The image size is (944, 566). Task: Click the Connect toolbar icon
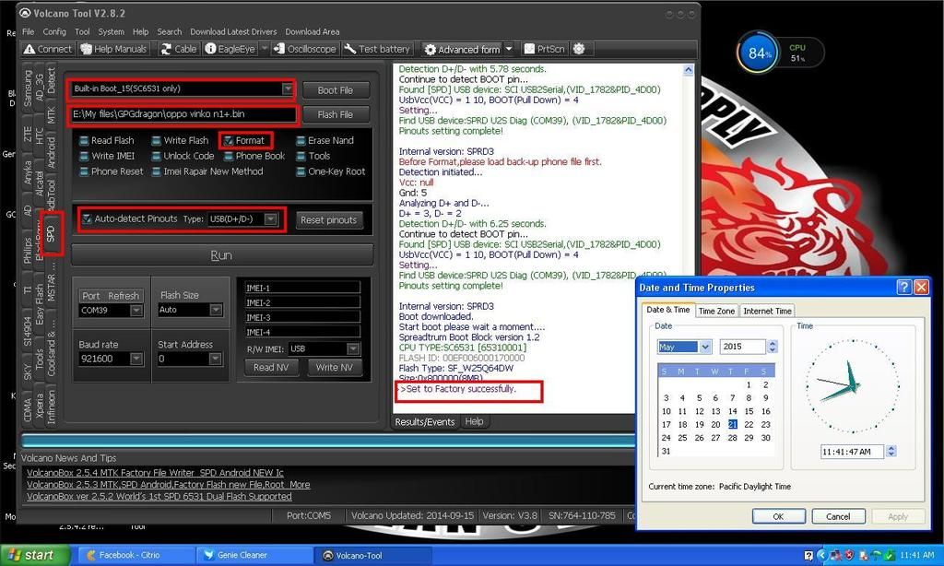click(29, 49)
